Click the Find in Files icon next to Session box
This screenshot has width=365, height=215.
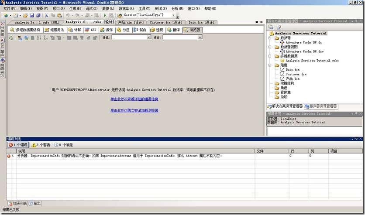[120, 15]
